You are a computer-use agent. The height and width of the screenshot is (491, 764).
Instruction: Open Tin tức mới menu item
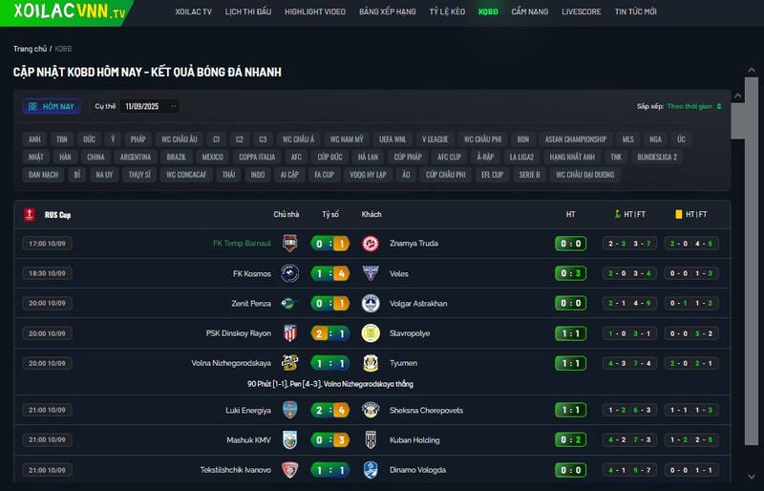point(635,11)
